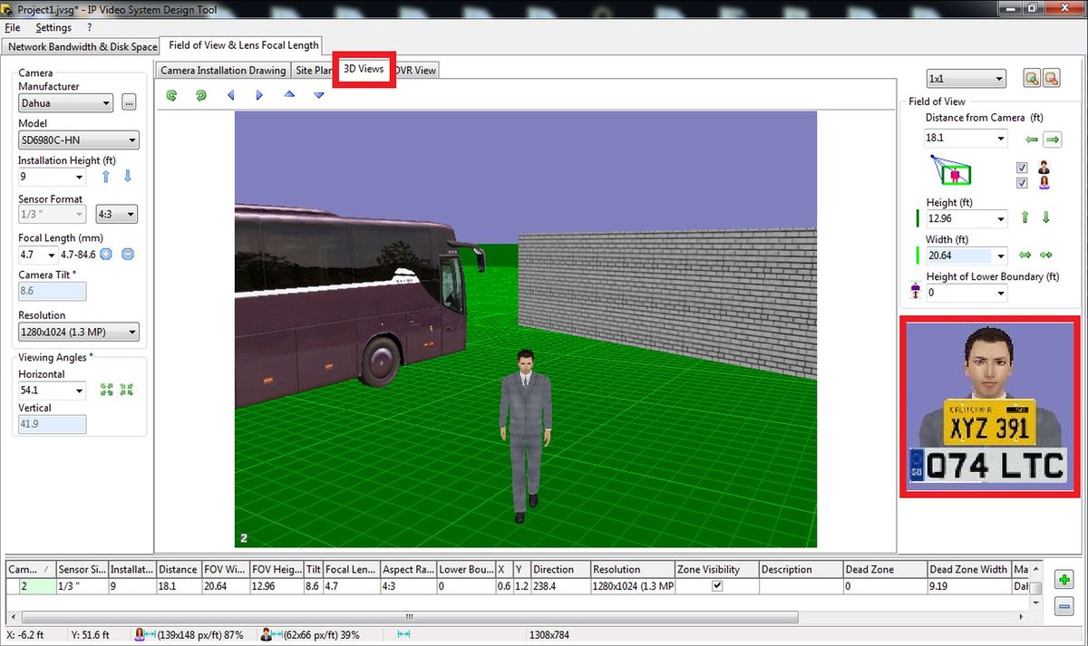Viewport: 1088px width, 646px height.
Task: Increase installation height with up arrow
Action: [x=106, y=177]
